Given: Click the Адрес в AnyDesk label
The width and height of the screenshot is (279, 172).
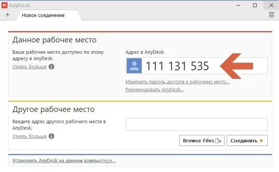Looking at the screenshot, I should (x=145, y=52).
